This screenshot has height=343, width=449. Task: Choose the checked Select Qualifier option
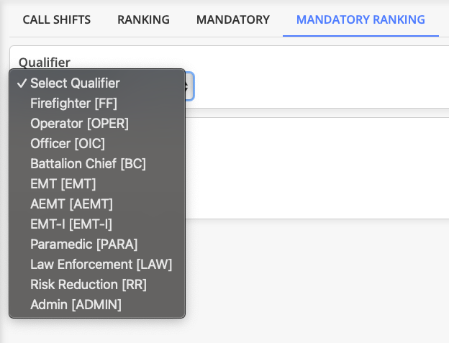(75, 83)
